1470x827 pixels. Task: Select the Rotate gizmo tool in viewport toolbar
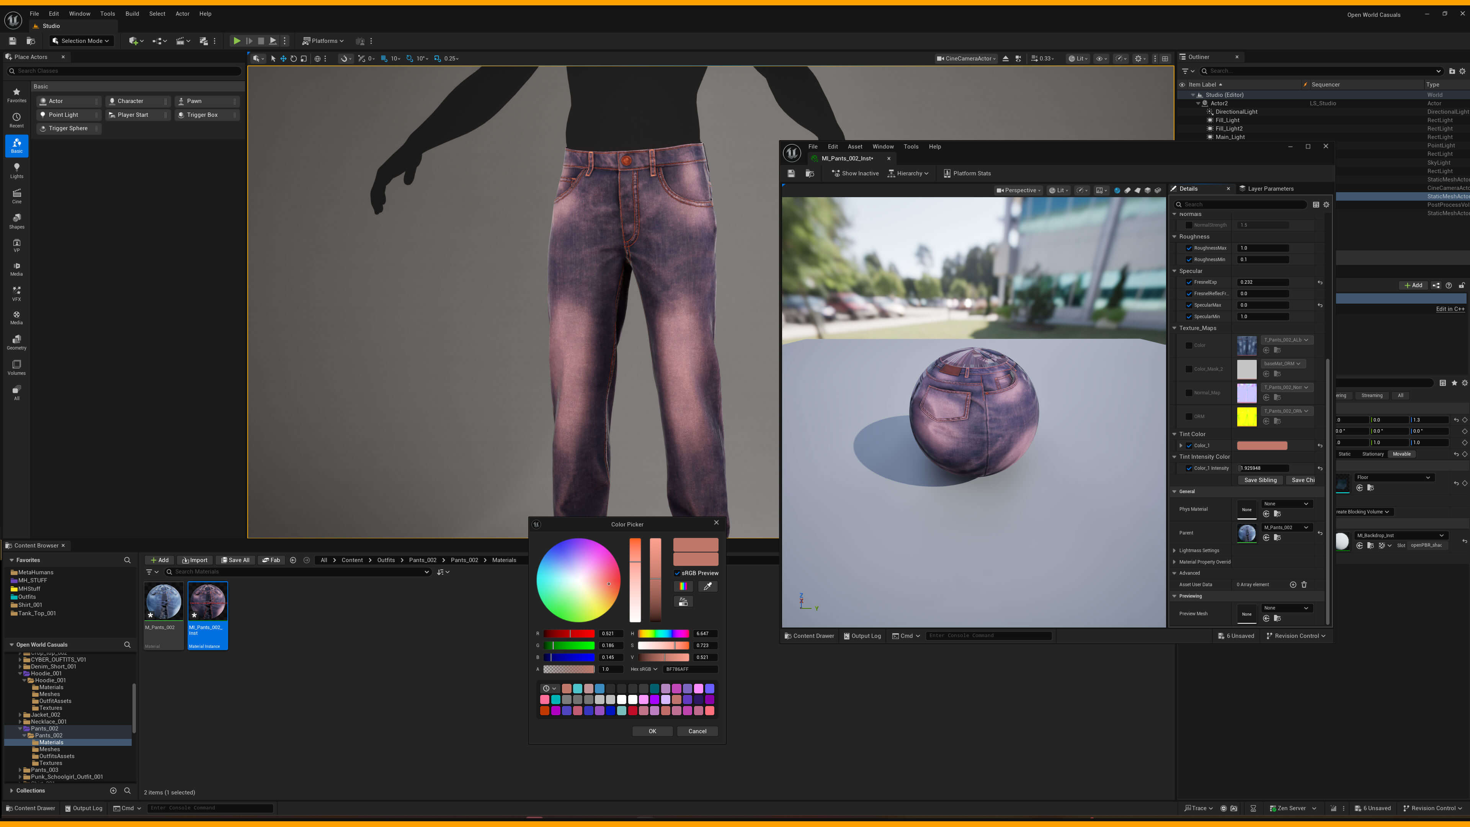(x=293, y=58)
